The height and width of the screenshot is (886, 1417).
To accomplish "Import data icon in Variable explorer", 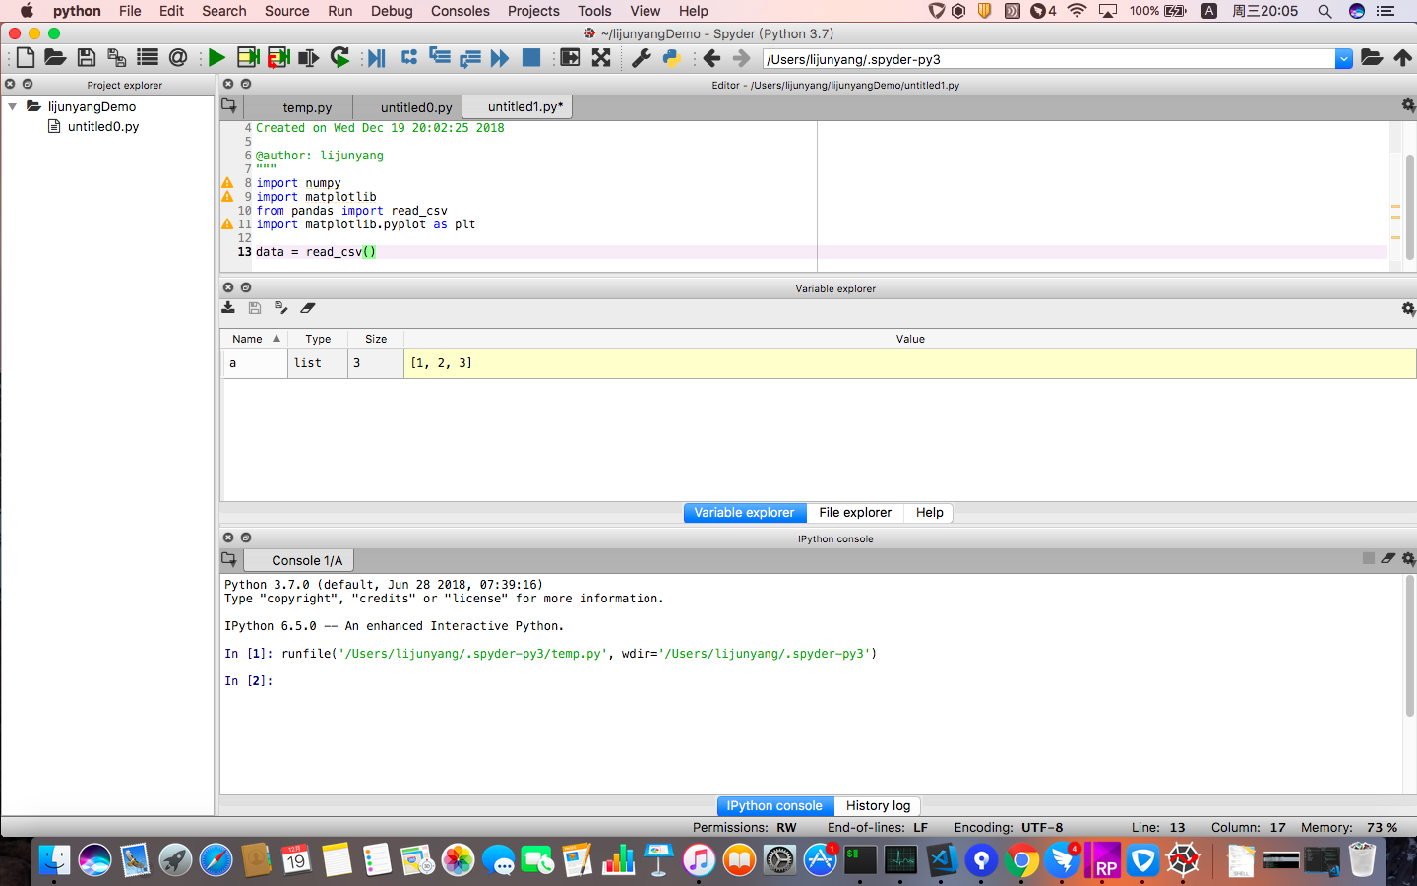I will (x=228, y=308).
